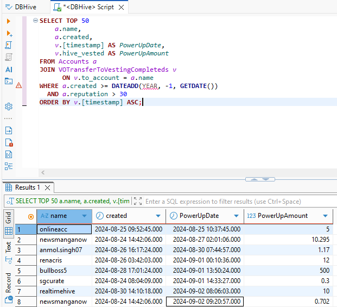Click the SQL query icon left of the result filter
Screen dimensions: 337x307
[10, 202]
